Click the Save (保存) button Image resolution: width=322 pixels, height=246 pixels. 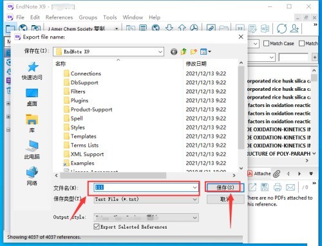click(225, 187)
